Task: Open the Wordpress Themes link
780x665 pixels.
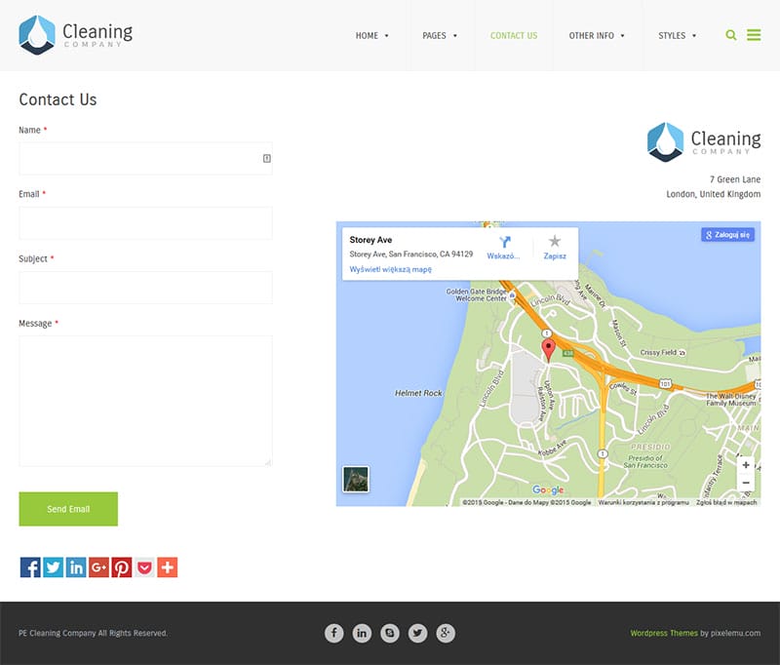Action: tap(663, 634)
